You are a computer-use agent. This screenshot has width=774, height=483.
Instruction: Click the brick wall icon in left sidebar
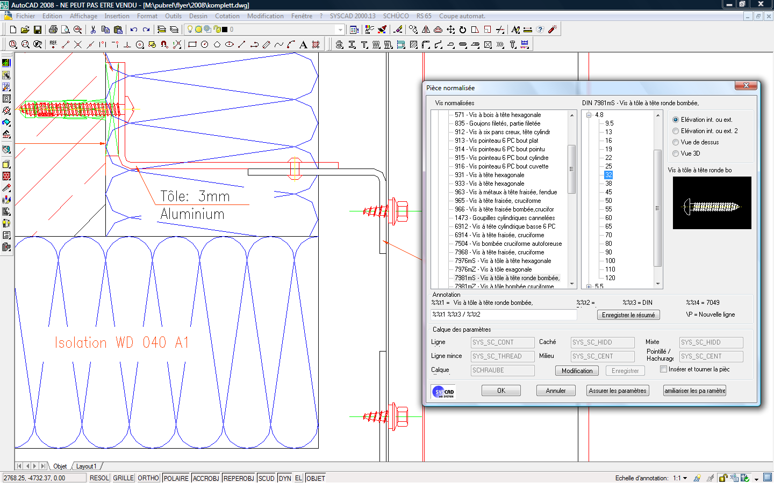click(6, 176)
